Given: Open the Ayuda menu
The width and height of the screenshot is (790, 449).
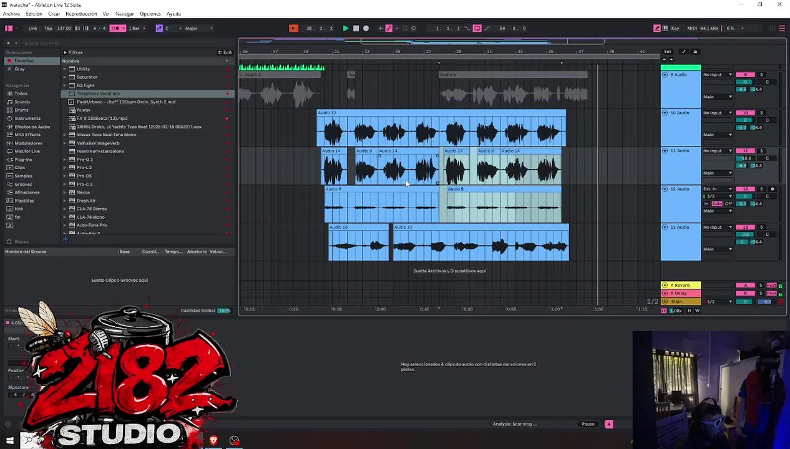Looking at the screenshot, I should pos(173,14).
